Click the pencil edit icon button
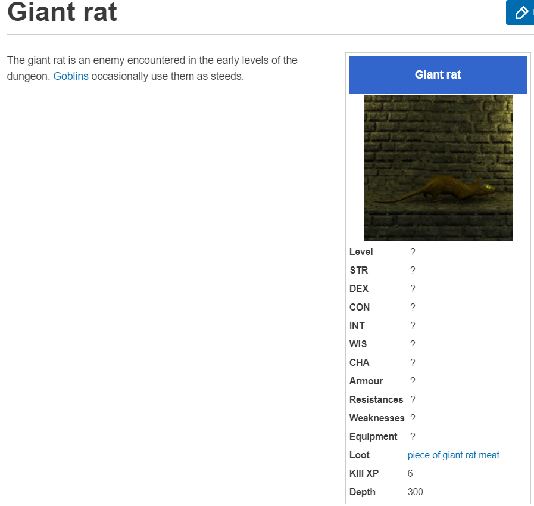The height and width of the screenshot is (506, 534). click(x=520, y=13)
